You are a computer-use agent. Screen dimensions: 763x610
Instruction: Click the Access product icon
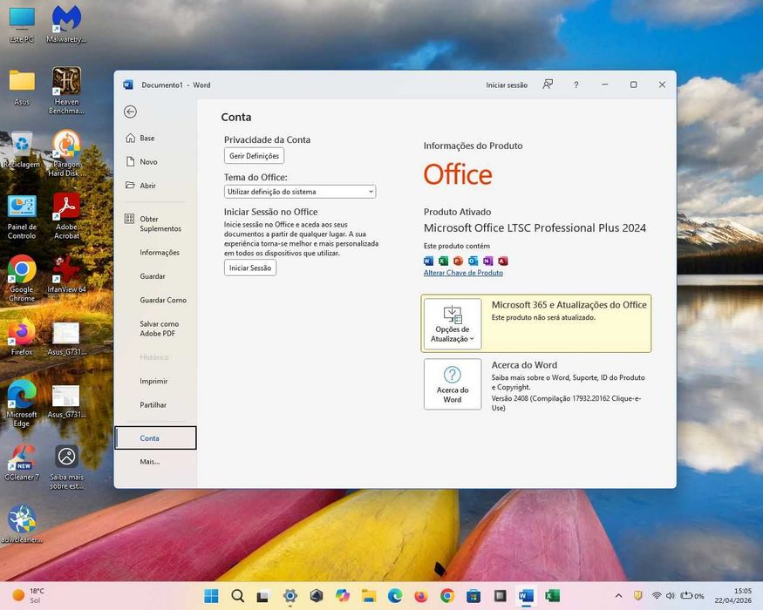(502, 261)
